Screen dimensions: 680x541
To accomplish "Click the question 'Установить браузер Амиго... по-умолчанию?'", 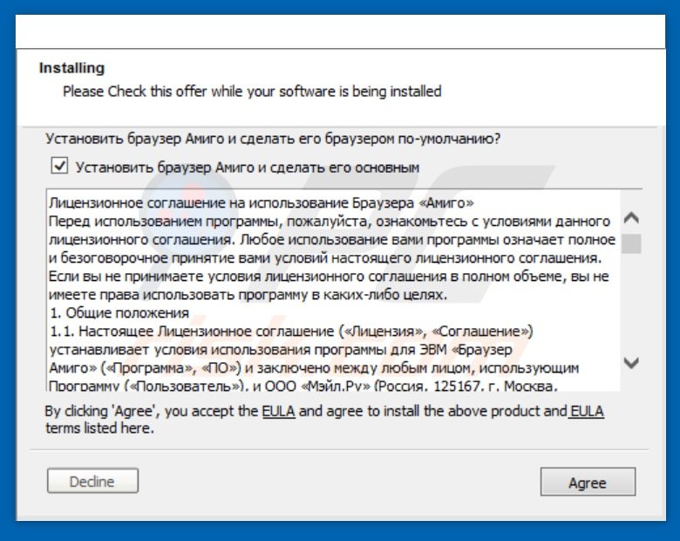I will [273, 139].
